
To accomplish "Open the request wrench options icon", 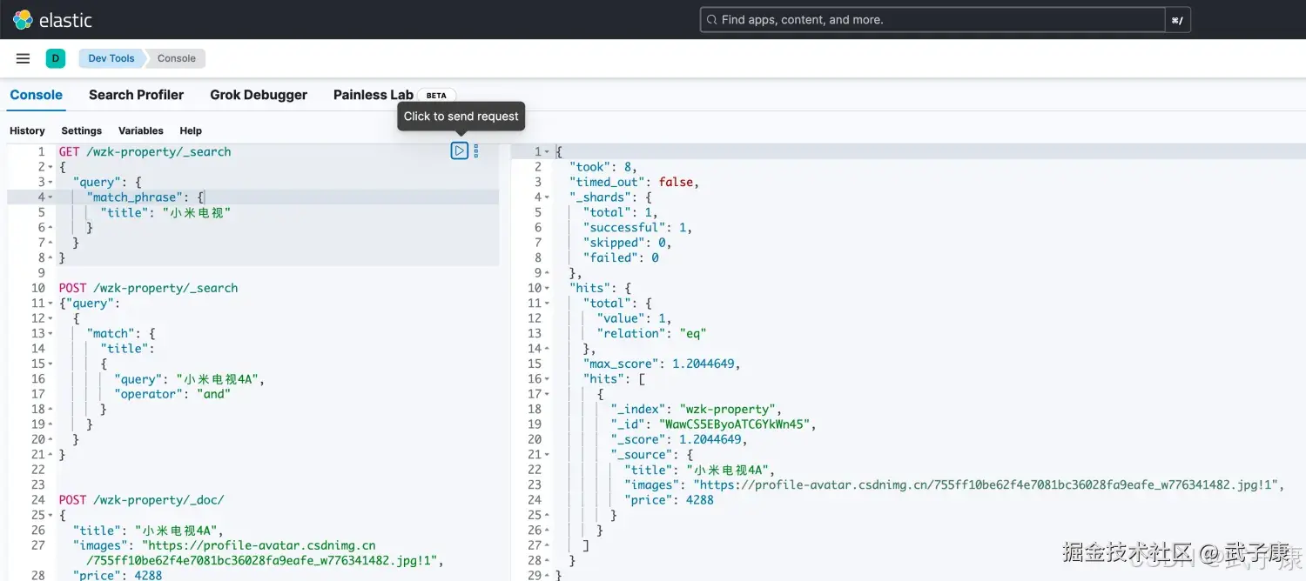I will (x=475, y=150).
